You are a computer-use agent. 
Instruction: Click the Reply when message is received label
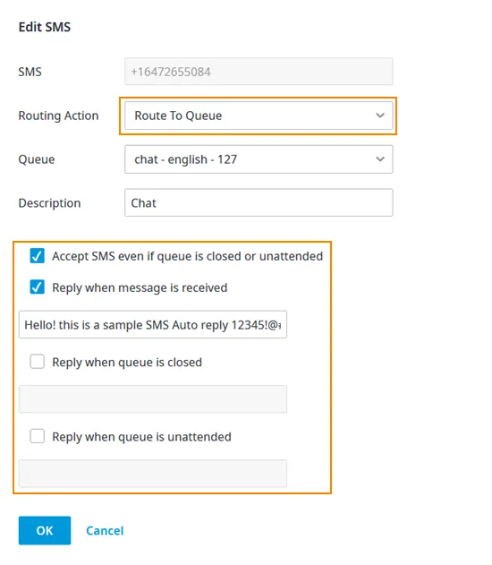(140, 288)
